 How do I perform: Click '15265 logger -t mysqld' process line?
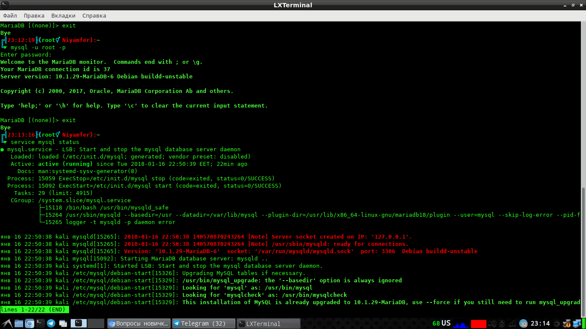(x=110, y=222)
